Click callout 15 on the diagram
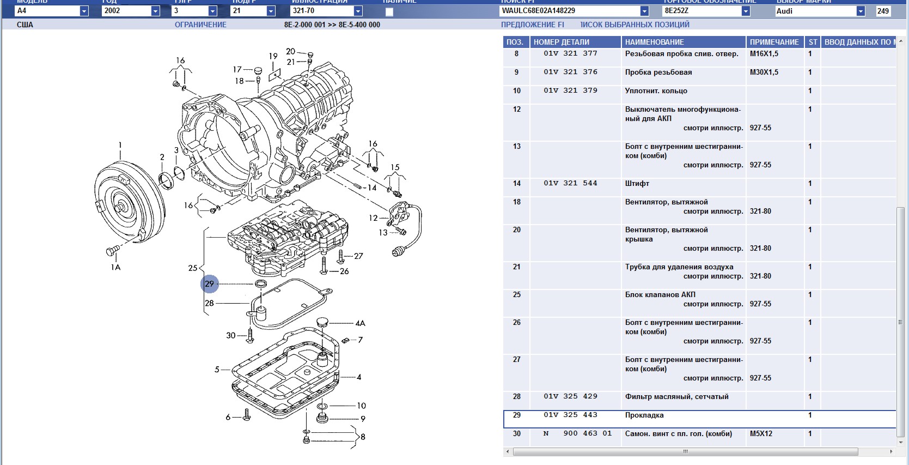 [x=395, y=167]
